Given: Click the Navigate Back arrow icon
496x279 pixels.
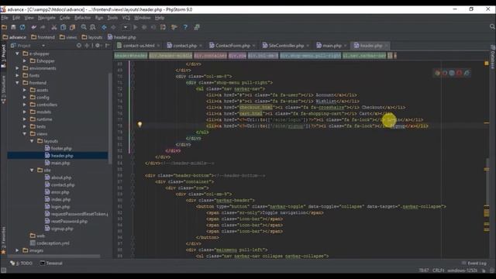Looking at the screenshot, I should pyautogui.click(x=104, y=27).
